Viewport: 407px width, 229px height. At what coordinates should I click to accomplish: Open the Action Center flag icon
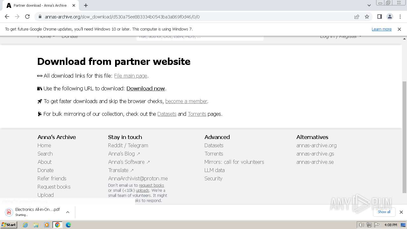click(x=376, y=225)
